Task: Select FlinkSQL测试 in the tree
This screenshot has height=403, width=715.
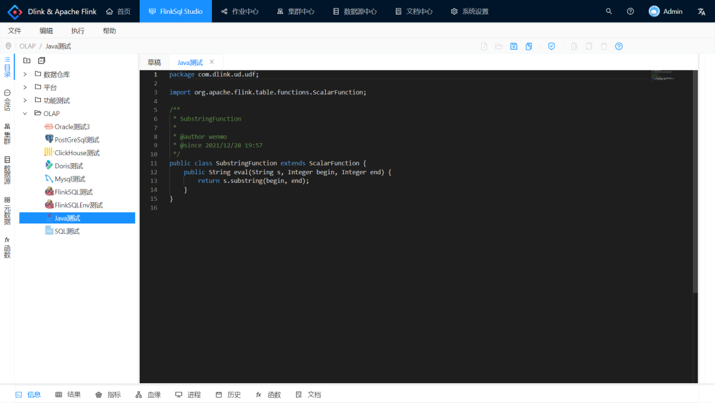Action: pos(73,192)
